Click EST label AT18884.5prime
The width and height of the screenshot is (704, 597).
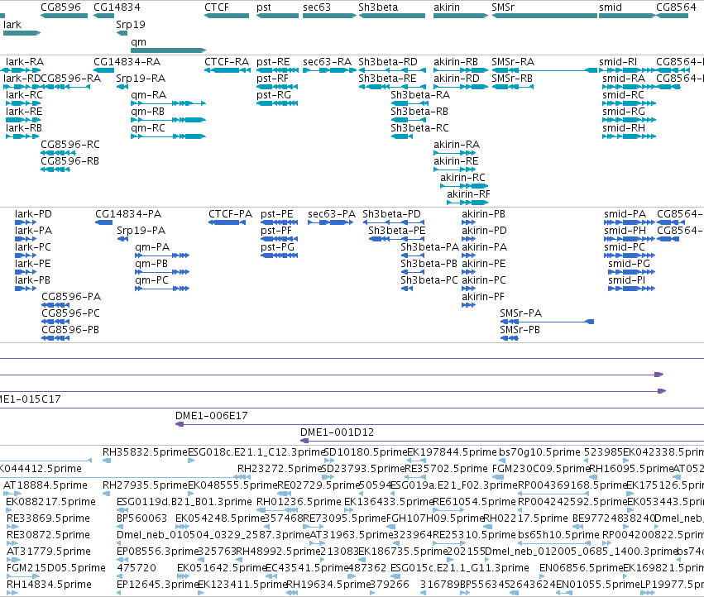coord(45,485)
